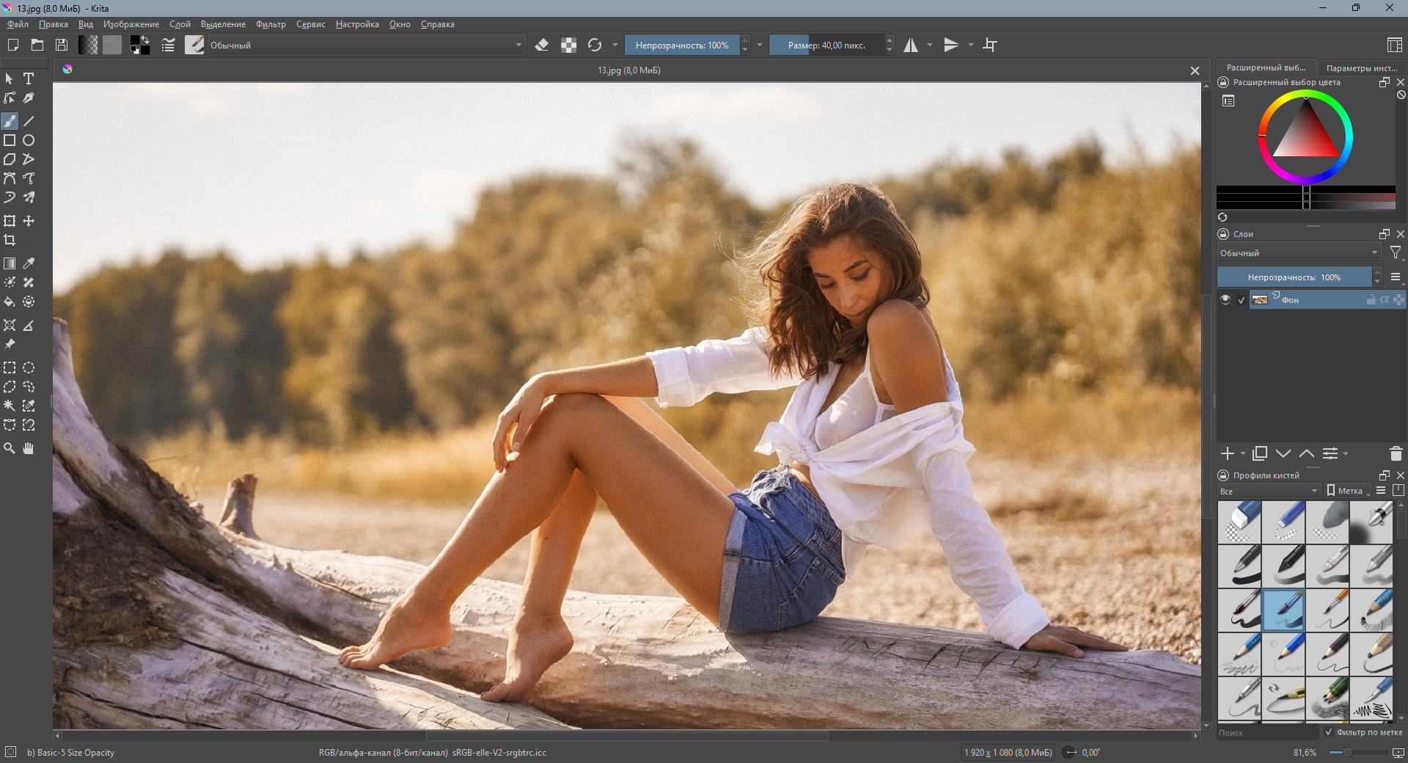This screenshot has height=763, width=1408.
Task: Switch to the Параметры инст... tab
Action: tap(1362, 67)
